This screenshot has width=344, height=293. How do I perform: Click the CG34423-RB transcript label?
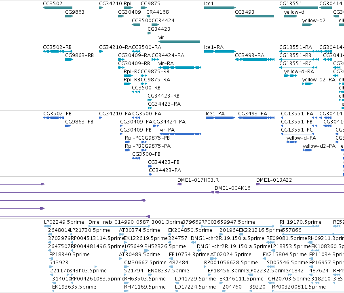(163, 96)
